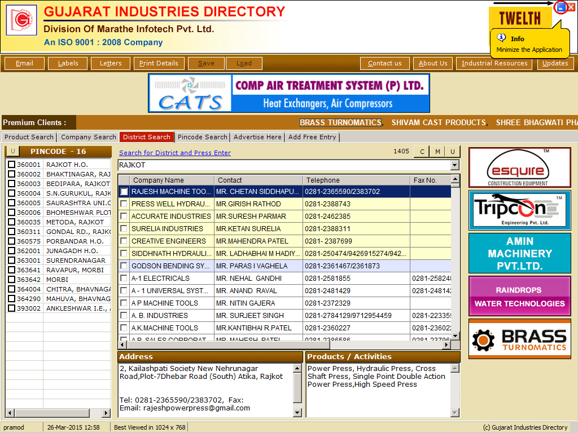Click Products box scroll down arrow
Viewport: 578px width, 433px height.
[456, 413]
